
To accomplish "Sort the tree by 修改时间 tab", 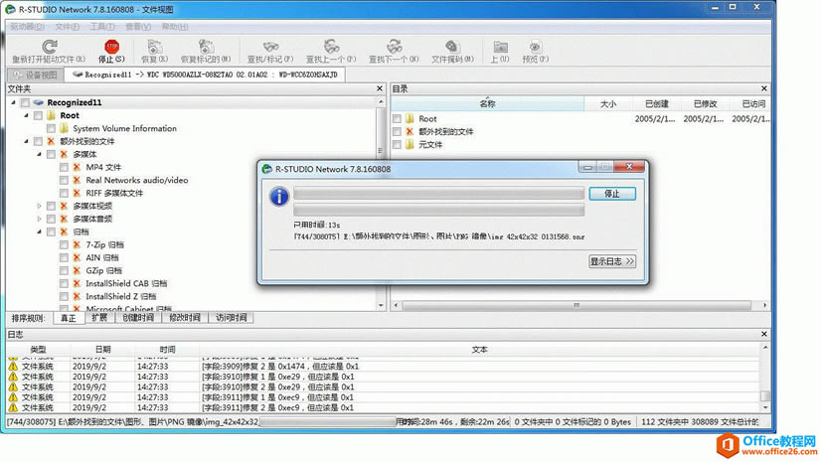I will [185, 318].
